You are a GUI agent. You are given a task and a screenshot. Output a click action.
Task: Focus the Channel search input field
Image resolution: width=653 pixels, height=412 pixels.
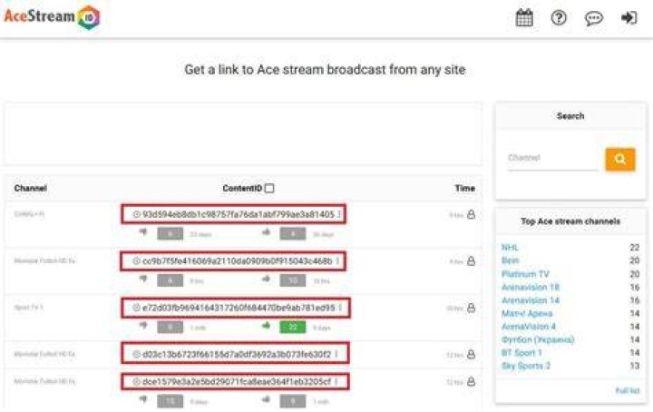pos(552,158)
